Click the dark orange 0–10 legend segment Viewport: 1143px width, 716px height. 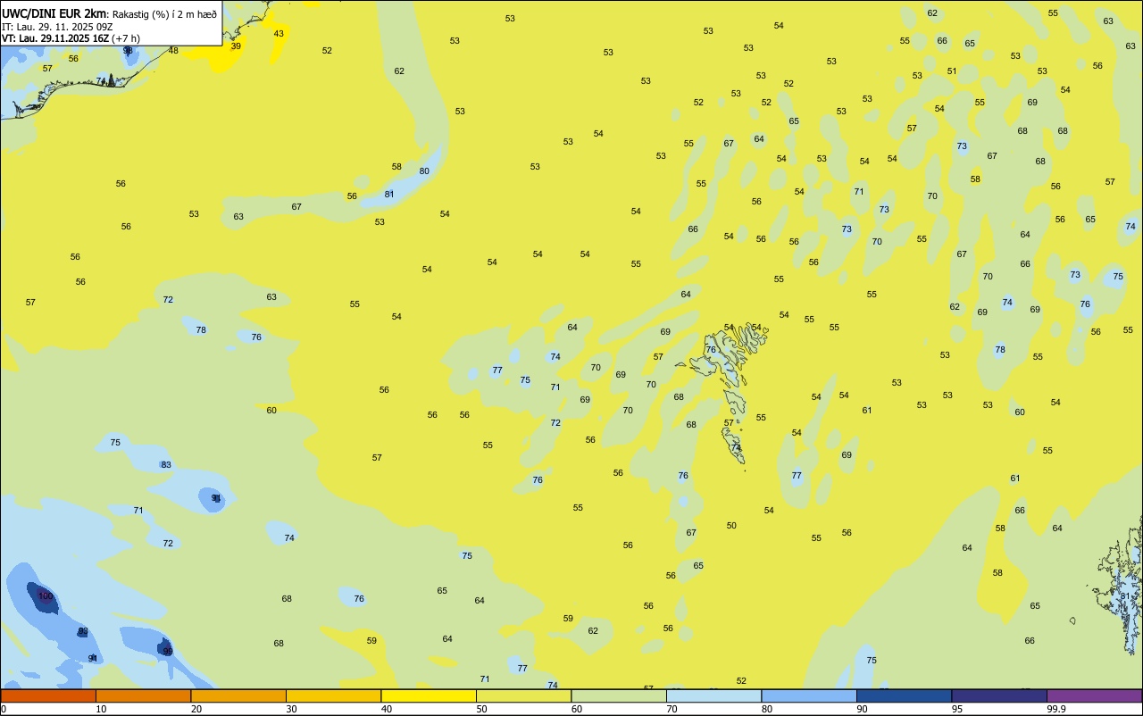[x=48, y=695]
